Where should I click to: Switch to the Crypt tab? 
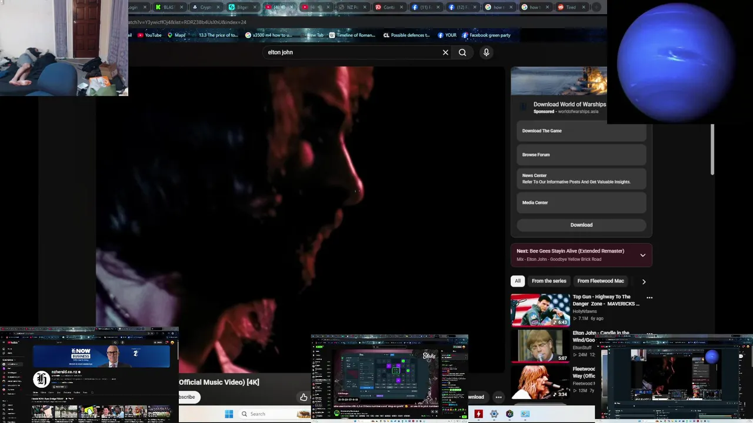[x=205, y=7]
